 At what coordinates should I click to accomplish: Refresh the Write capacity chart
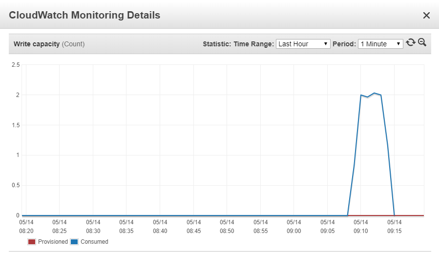click(411, 42)
